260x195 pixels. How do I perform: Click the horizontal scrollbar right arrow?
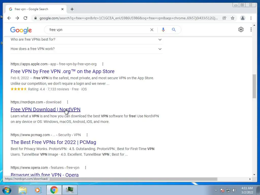pyautogui.click(x=250, y=179)
